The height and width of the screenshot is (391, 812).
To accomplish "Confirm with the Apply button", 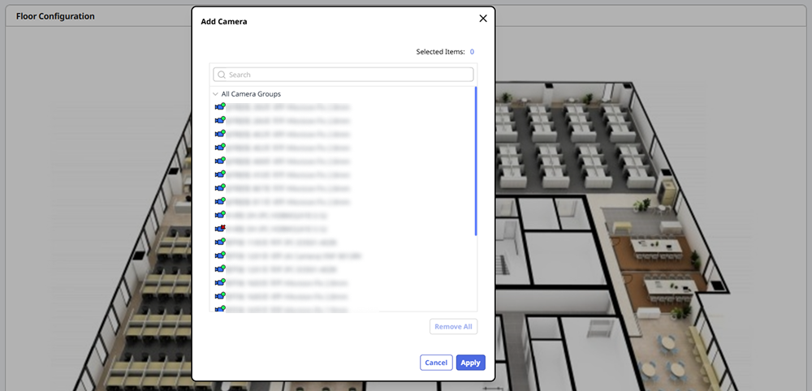I will click(x=470, y=363).
